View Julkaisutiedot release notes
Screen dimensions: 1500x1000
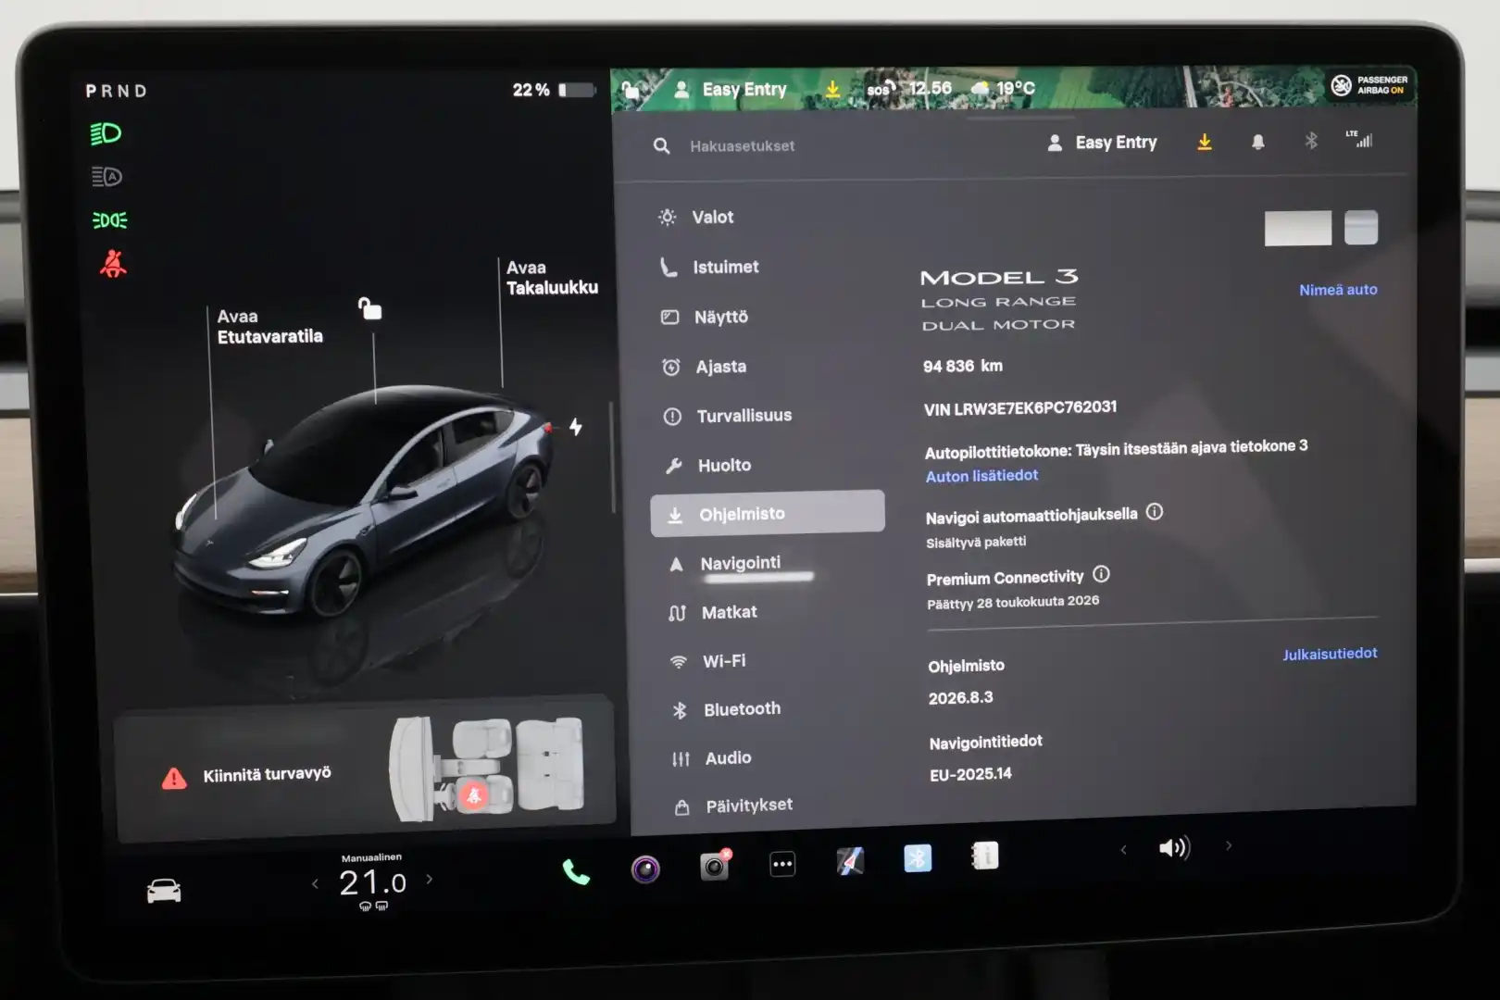1330,654
